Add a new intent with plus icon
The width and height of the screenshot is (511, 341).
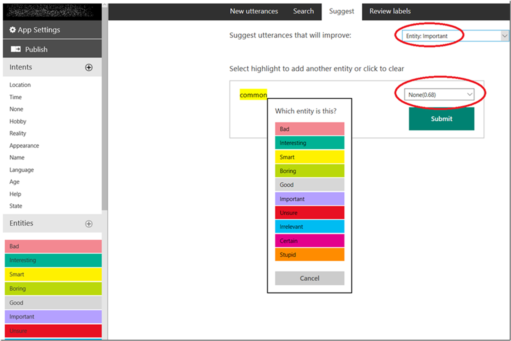[89, 67]
